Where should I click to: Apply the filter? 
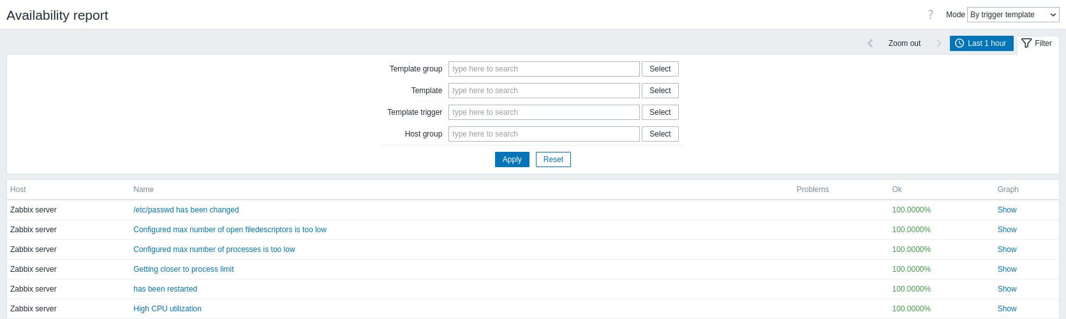tap(512, 159)
